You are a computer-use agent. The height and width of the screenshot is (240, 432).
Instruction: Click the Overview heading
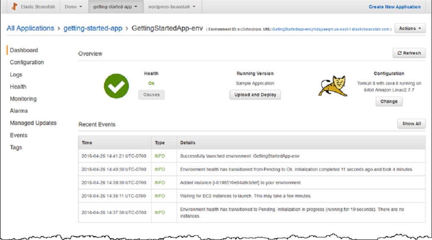(90, 54)
